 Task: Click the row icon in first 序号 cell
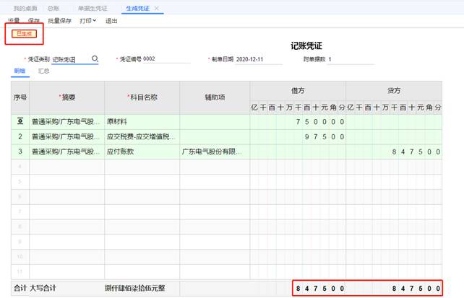(20, 122)
